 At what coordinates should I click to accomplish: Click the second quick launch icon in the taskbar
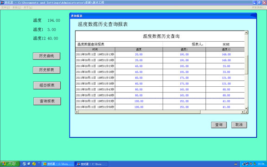click(29, 164)
